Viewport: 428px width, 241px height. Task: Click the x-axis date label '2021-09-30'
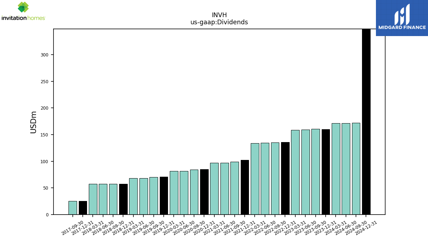point(234,228)
